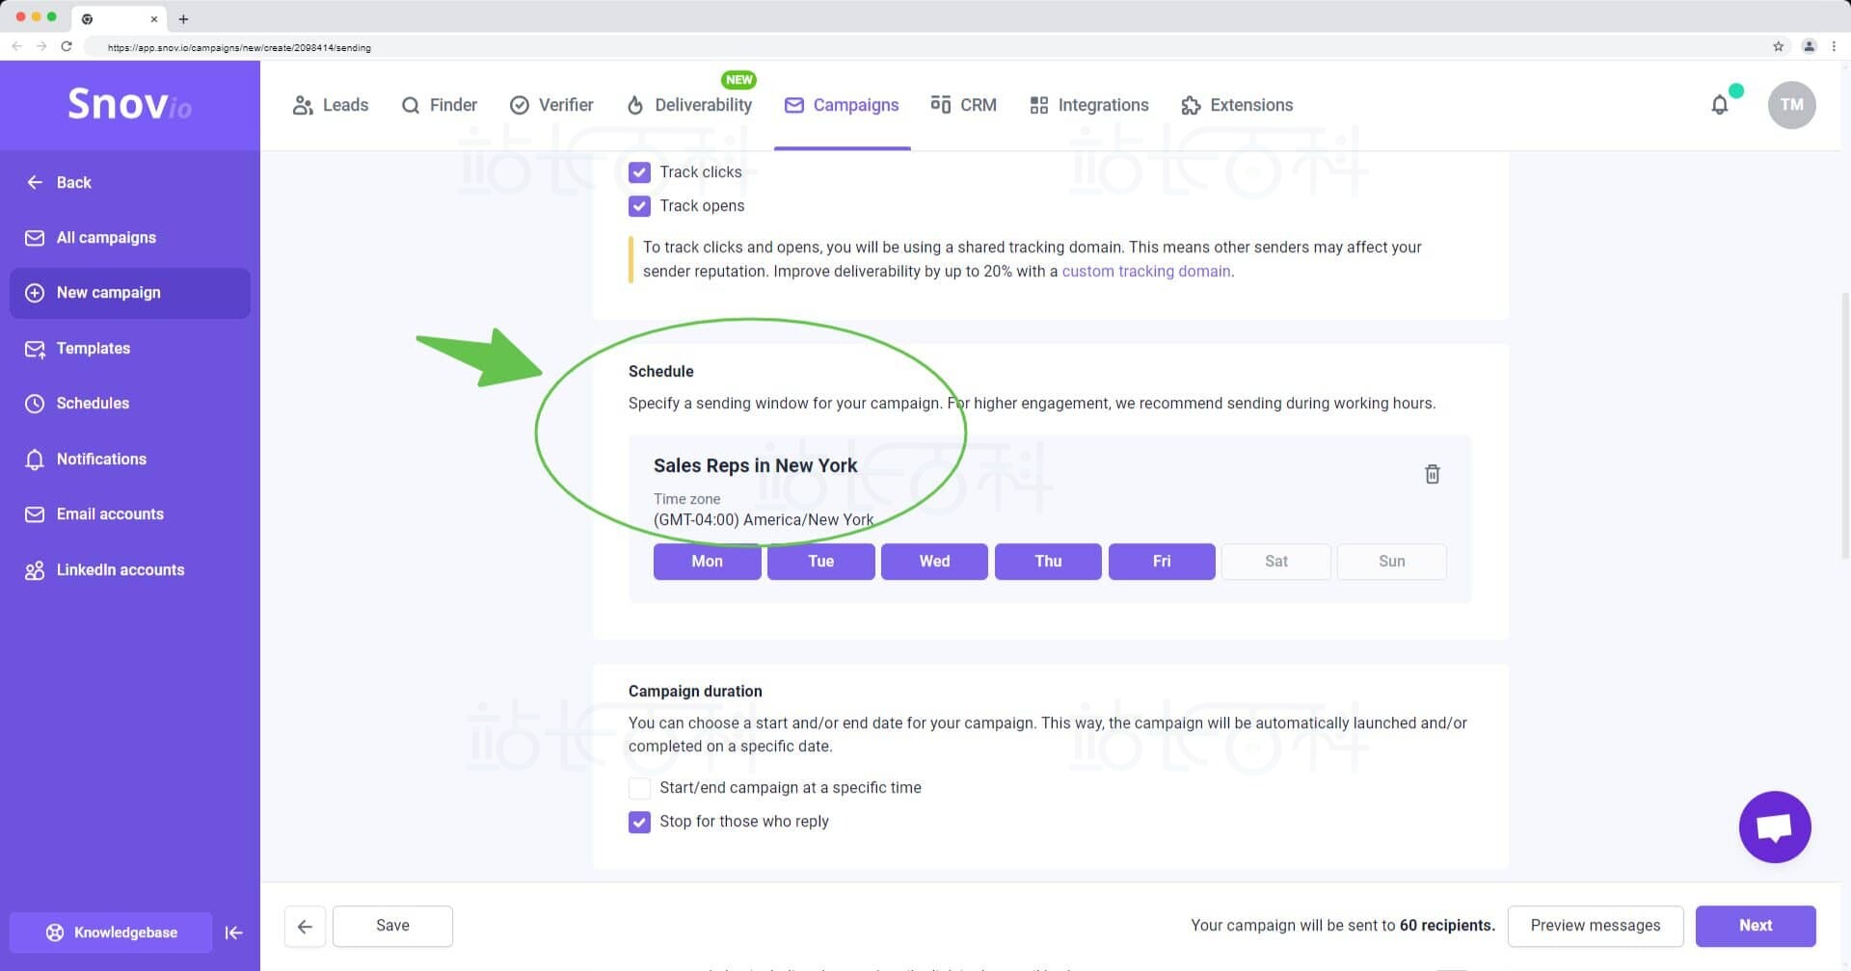
Task: Close the current browser tab
Action: 153,18
